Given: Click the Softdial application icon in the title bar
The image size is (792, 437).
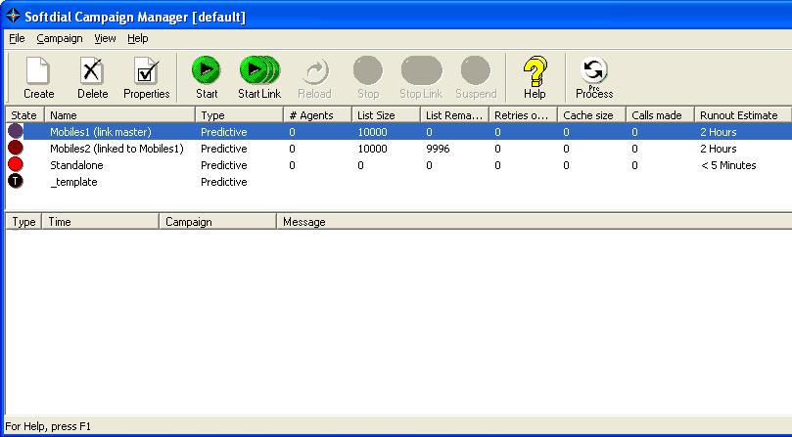Looking at the screenshot, I should pyautogui.click(x=13, y=17).
